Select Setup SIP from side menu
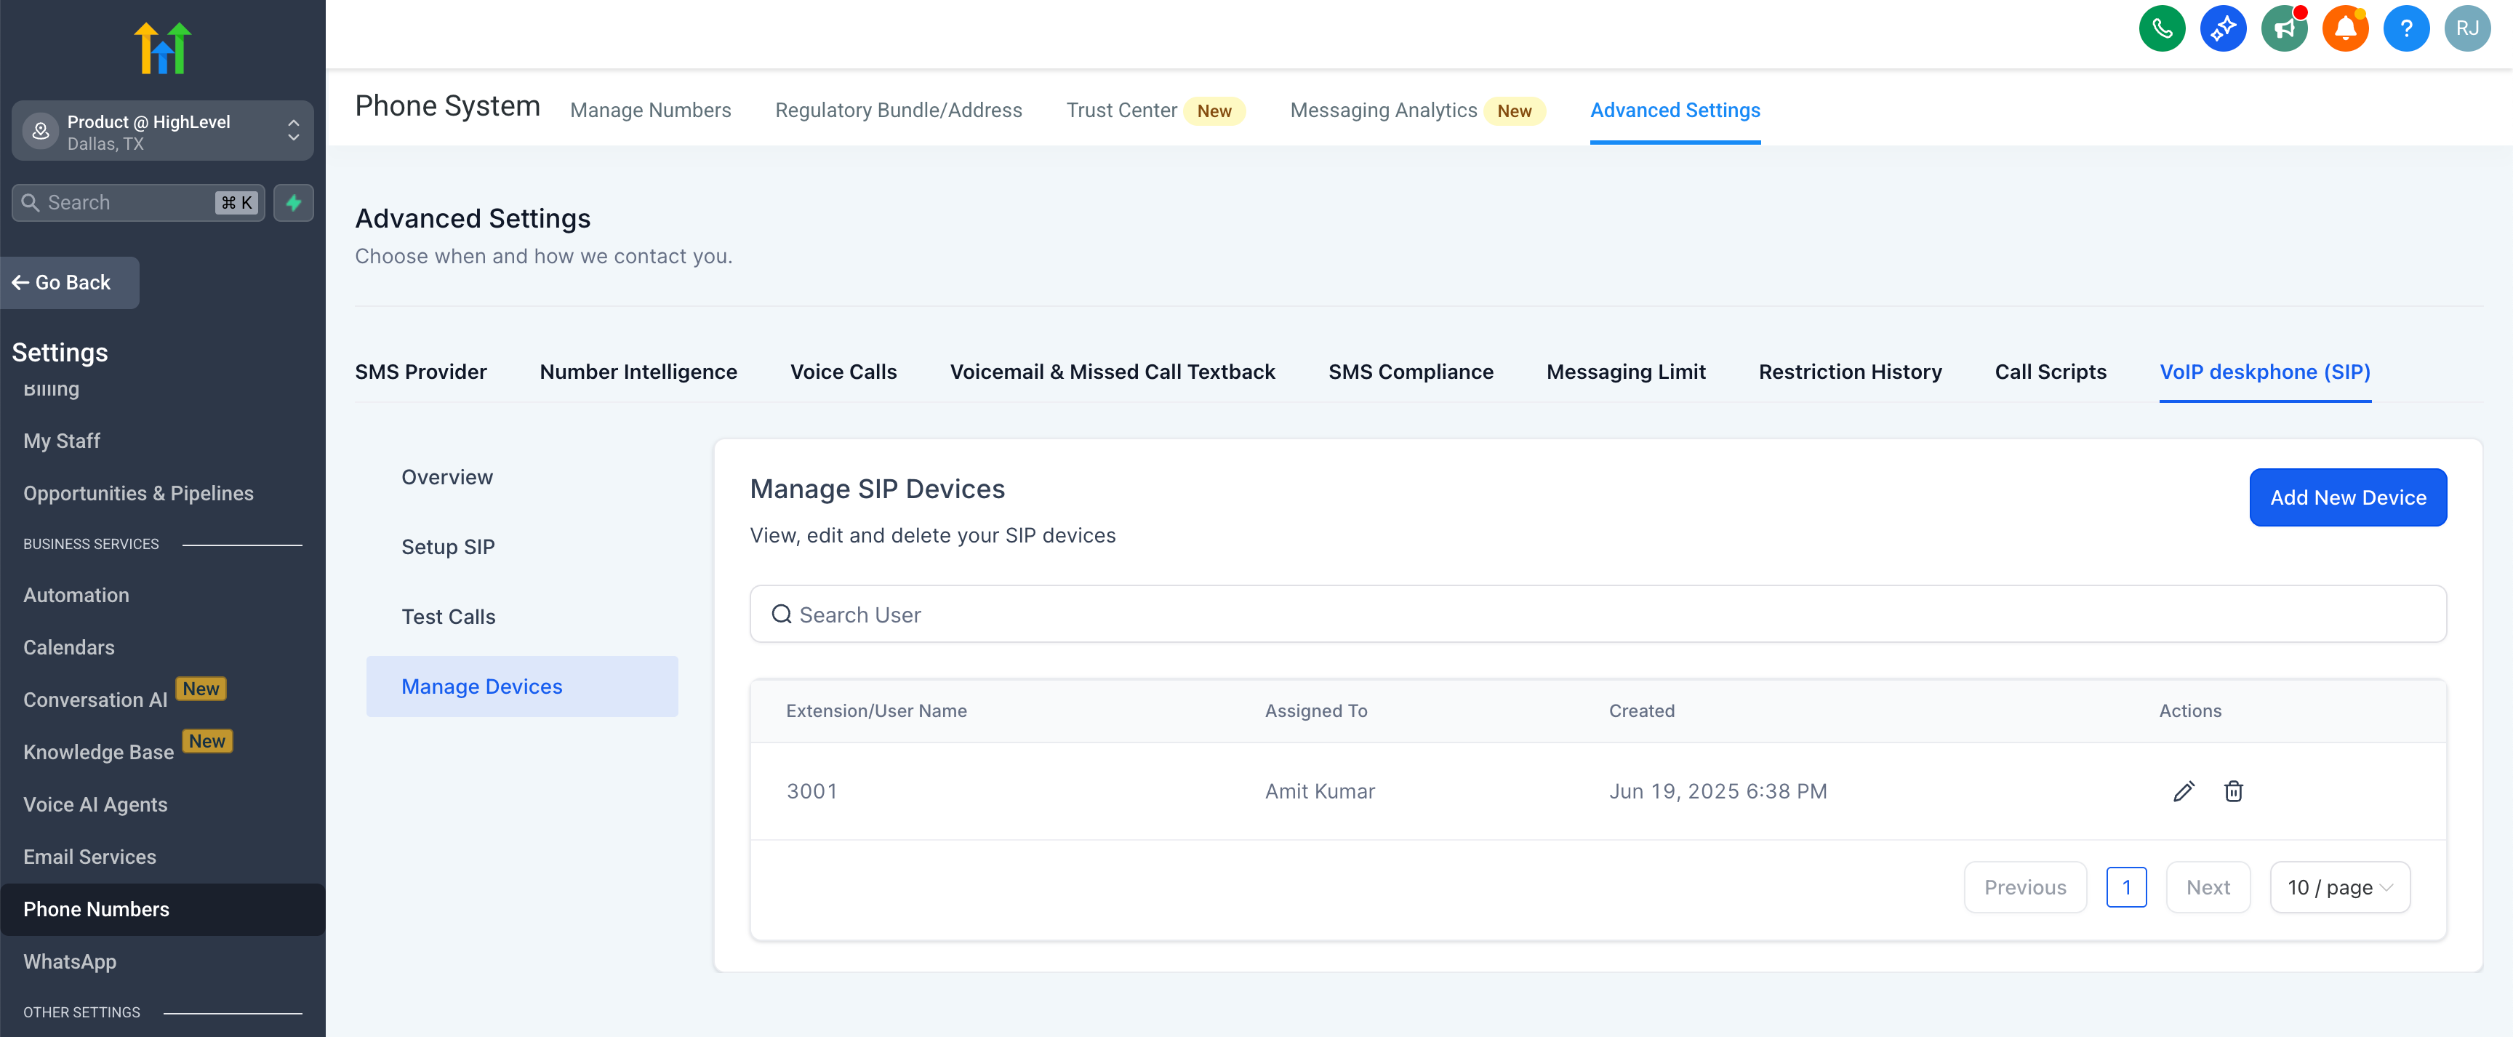 click(x=448, y=546)
